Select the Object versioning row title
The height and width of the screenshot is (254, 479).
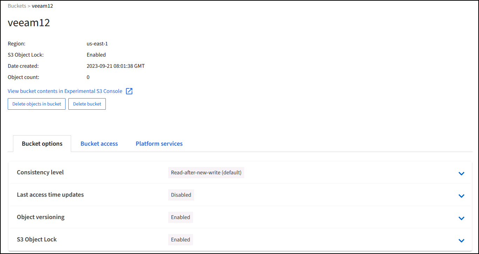[41, 217]
